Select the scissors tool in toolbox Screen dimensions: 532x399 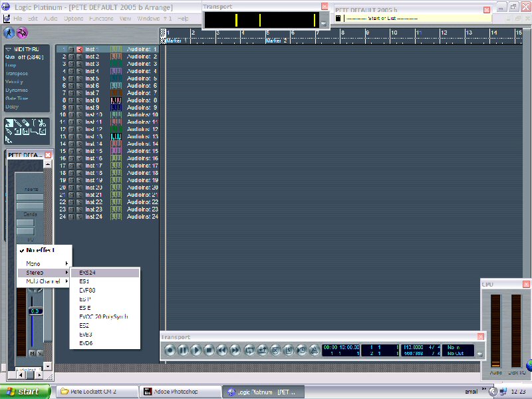[41, 123]
